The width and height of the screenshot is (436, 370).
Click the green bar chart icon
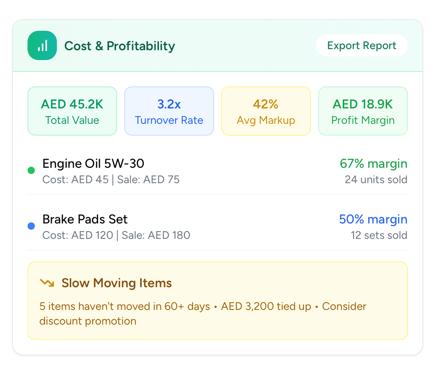click(42, 45)
